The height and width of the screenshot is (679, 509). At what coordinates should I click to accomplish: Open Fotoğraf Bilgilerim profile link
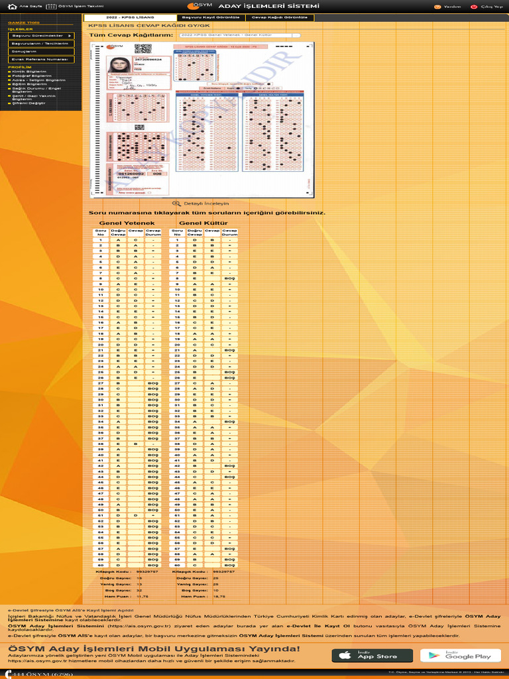32,76
